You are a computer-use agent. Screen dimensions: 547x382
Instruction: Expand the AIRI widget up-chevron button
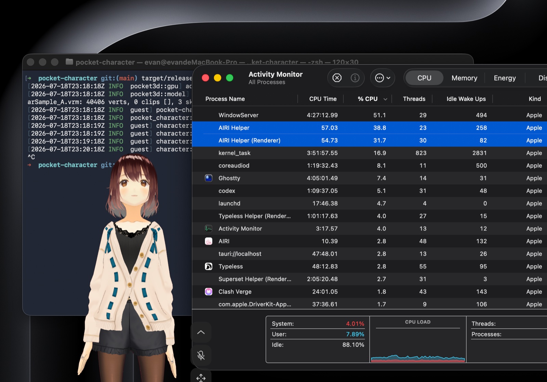[201, 332]
